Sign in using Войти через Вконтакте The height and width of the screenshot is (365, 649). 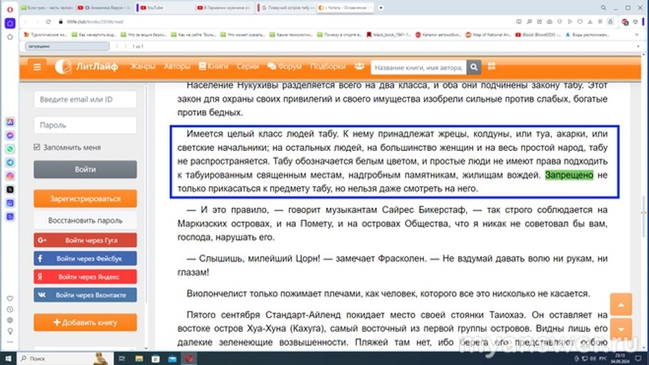[85, 295]
